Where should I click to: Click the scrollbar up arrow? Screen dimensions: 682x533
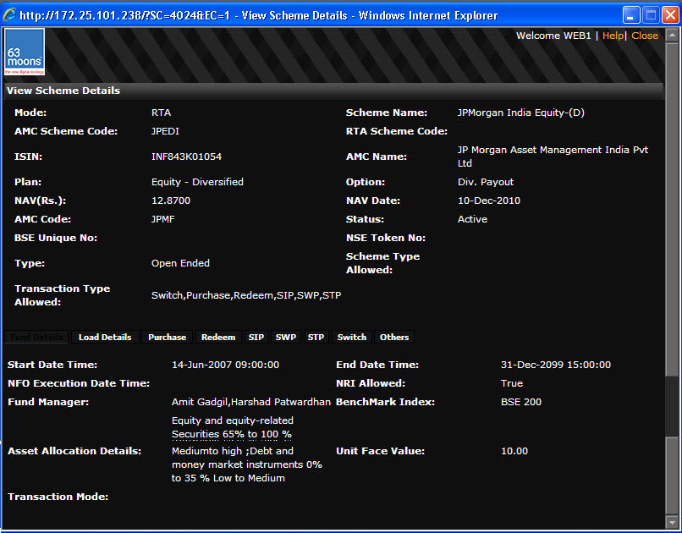(x=672, y=35)
